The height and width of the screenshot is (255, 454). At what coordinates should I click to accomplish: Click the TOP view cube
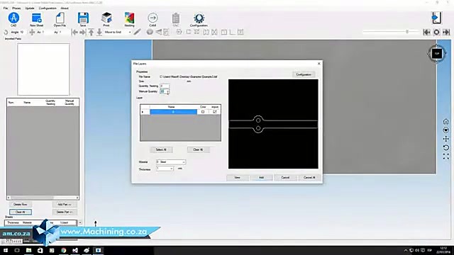437,54
